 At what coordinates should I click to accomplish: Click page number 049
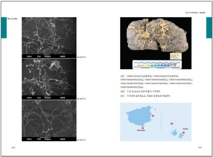click(x=200, y=148)
